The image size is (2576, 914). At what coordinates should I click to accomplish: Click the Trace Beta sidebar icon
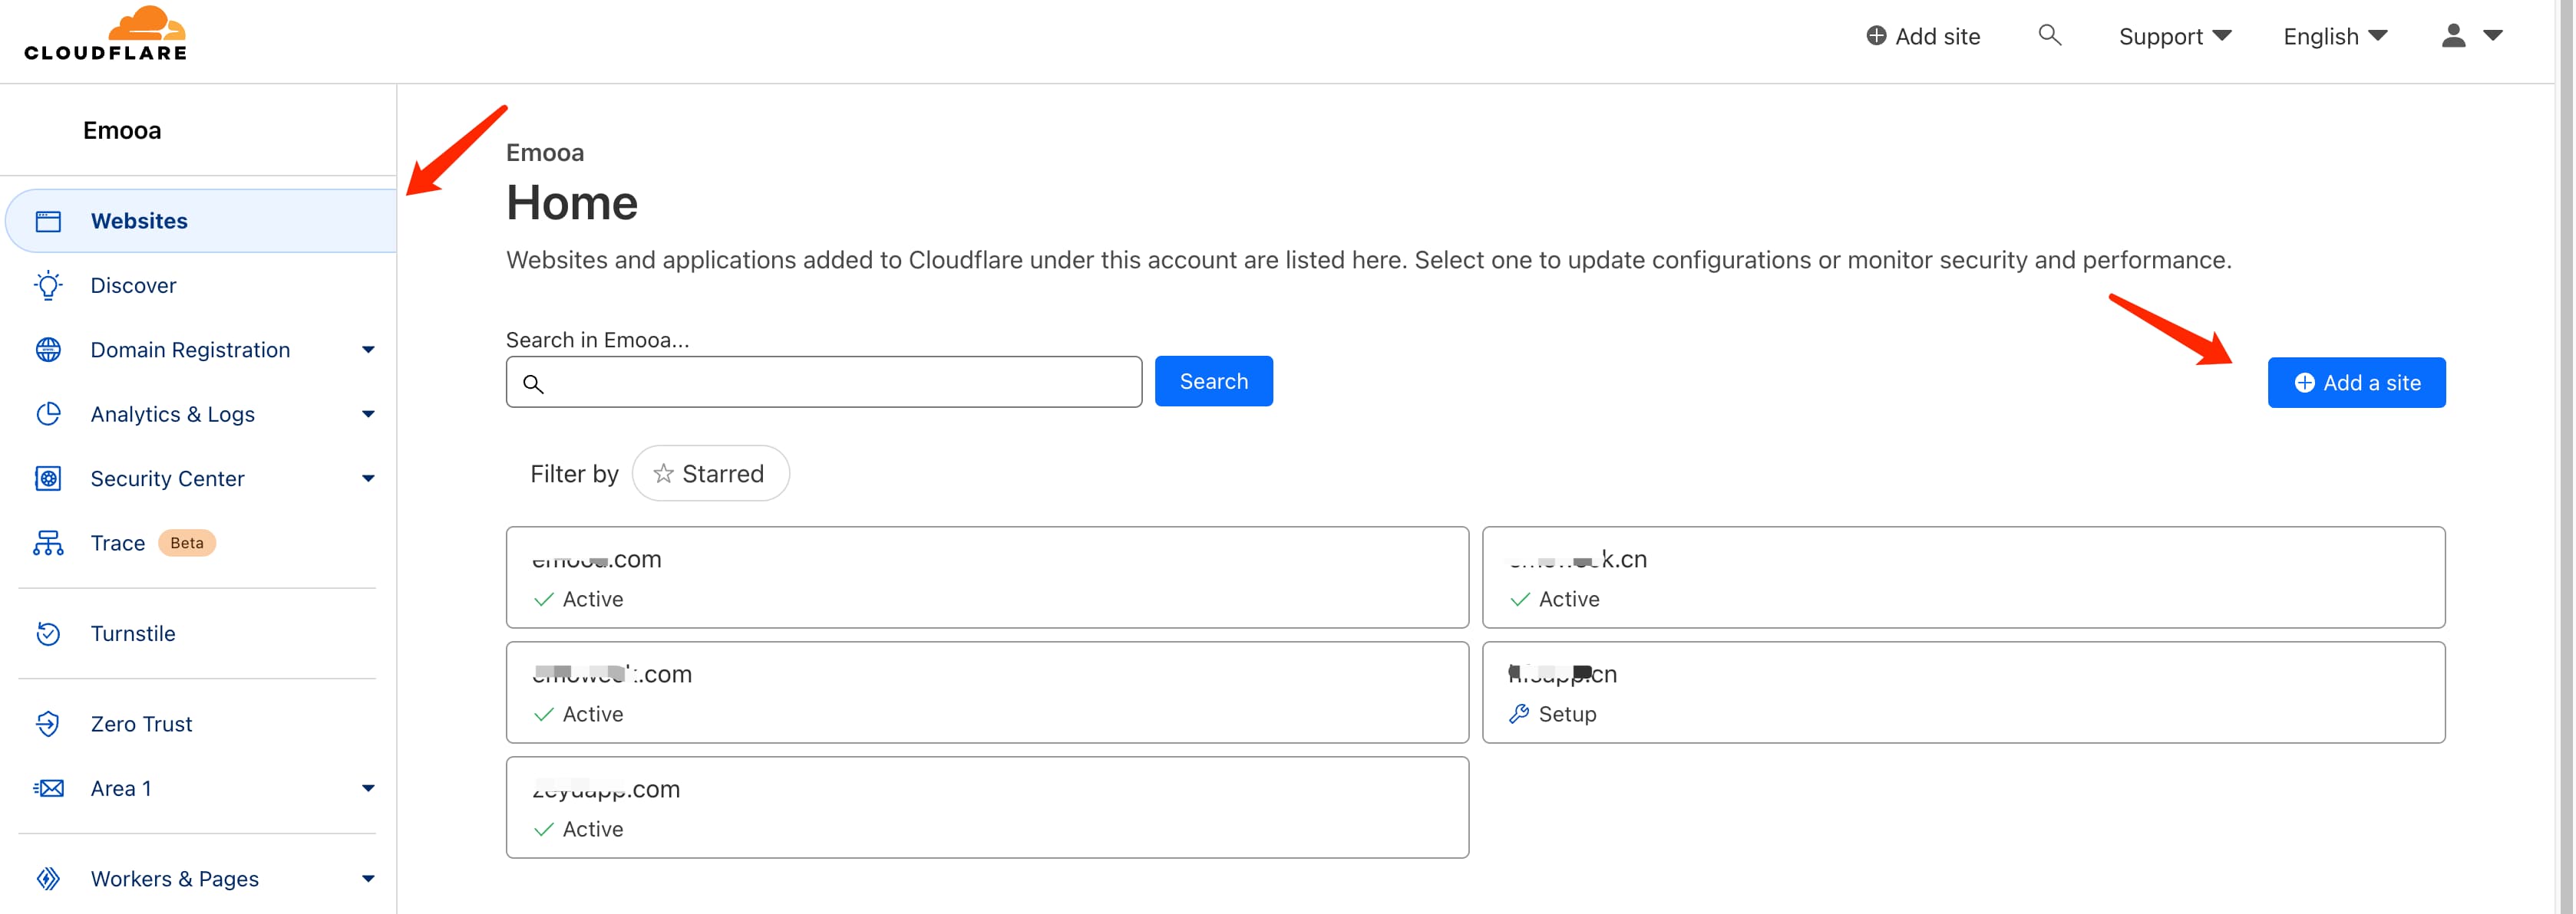pyautogui.click(x=48, y=541)
